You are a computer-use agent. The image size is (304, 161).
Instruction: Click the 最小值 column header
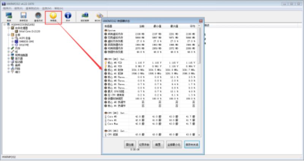tap(155, 26)
